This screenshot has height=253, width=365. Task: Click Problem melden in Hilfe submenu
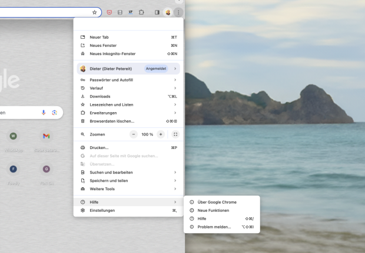tap(214, 227)
